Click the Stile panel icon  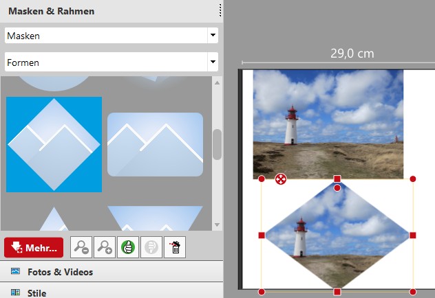point(15,293)
